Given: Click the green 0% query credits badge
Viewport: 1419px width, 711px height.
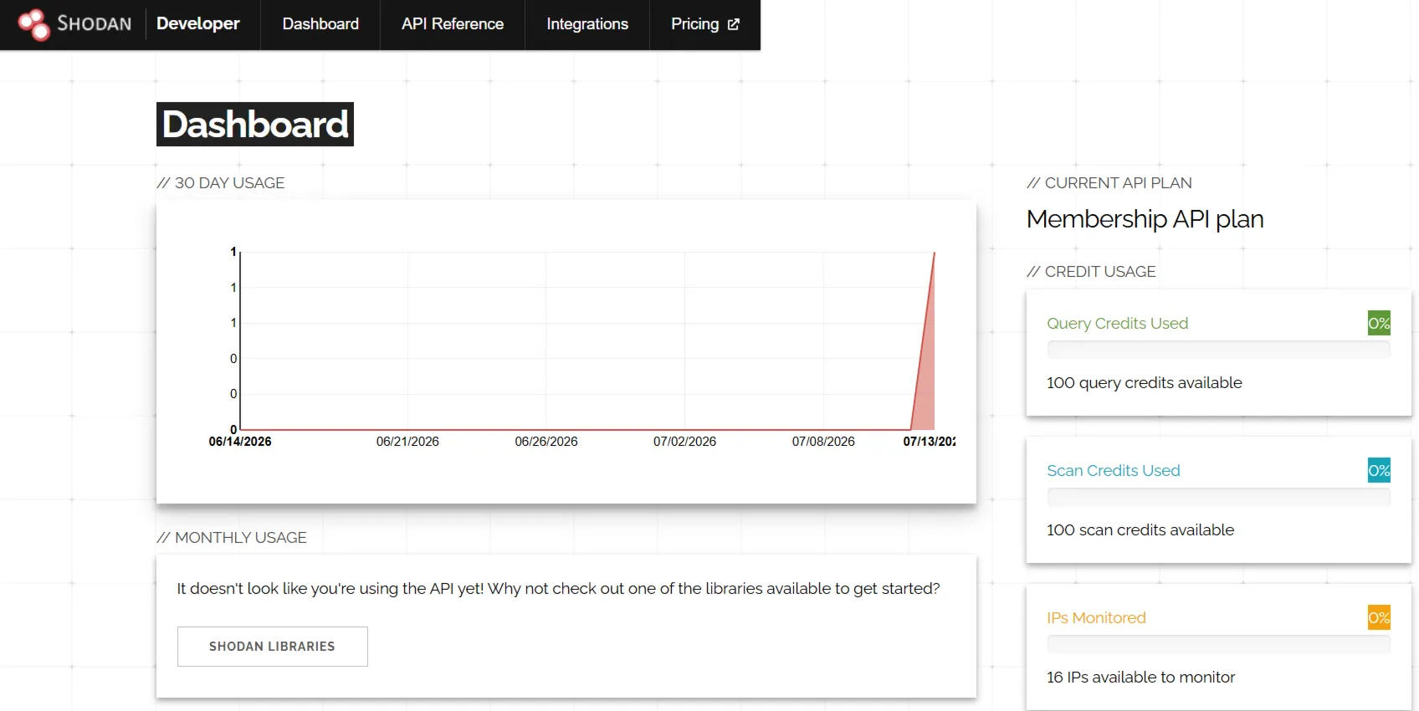Looking at the screenshot, I should [1379, 323].
